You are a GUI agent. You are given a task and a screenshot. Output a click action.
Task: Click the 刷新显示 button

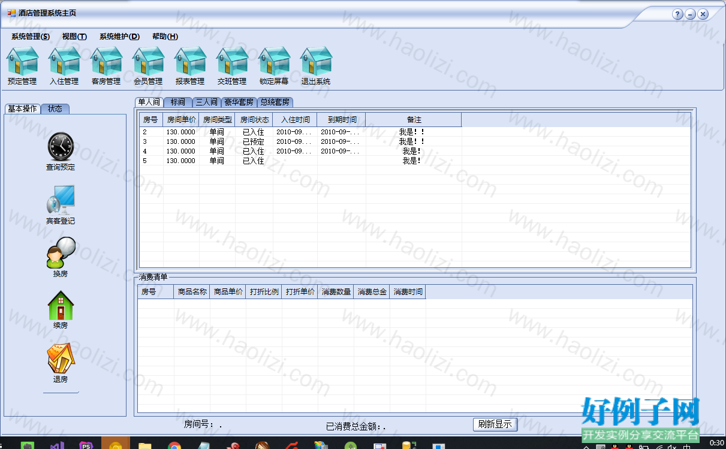495,424
